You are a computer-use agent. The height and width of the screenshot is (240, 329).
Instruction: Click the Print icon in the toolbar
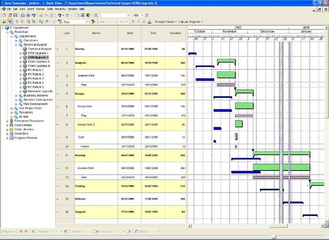click(x=23, y=15)
